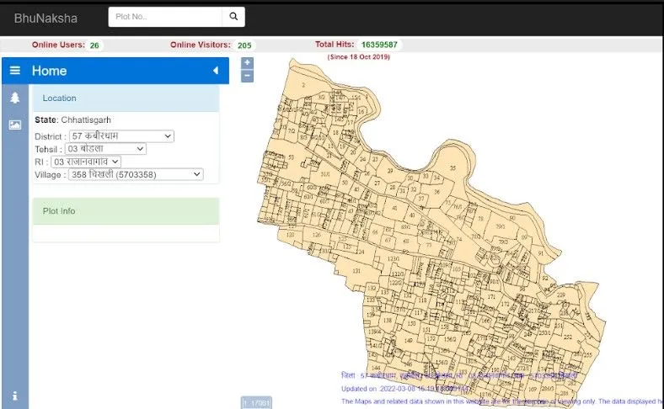This screenshot has height=409, width=664.
Task: Open the image layer sidebar icon
Action: click(x=14, y=125)
